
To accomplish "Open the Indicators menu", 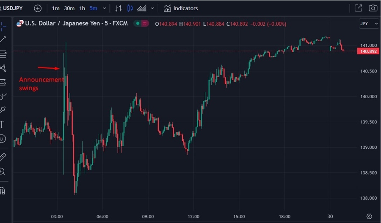I will (x=180, y=8).
